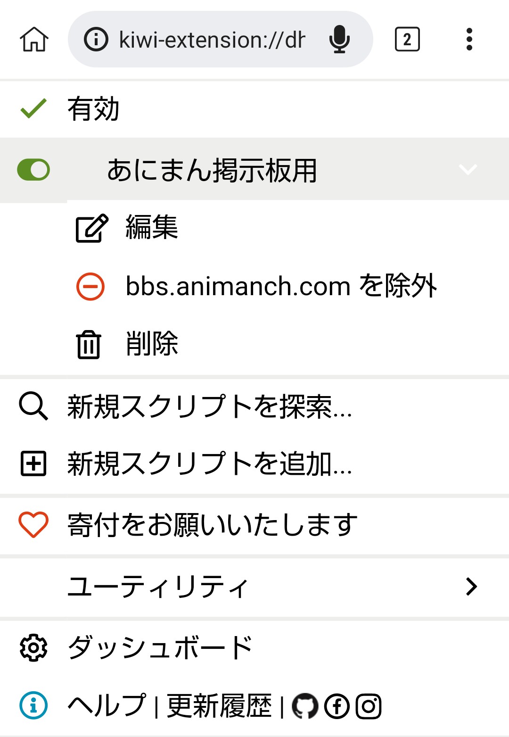Tap the microphone voice search icon
This screenshot has width=509, height=737.
(x=339, y=39)
